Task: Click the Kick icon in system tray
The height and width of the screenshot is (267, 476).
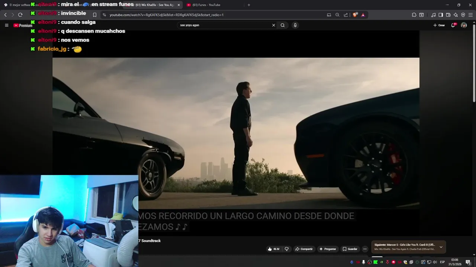Action: click(376, 262)
